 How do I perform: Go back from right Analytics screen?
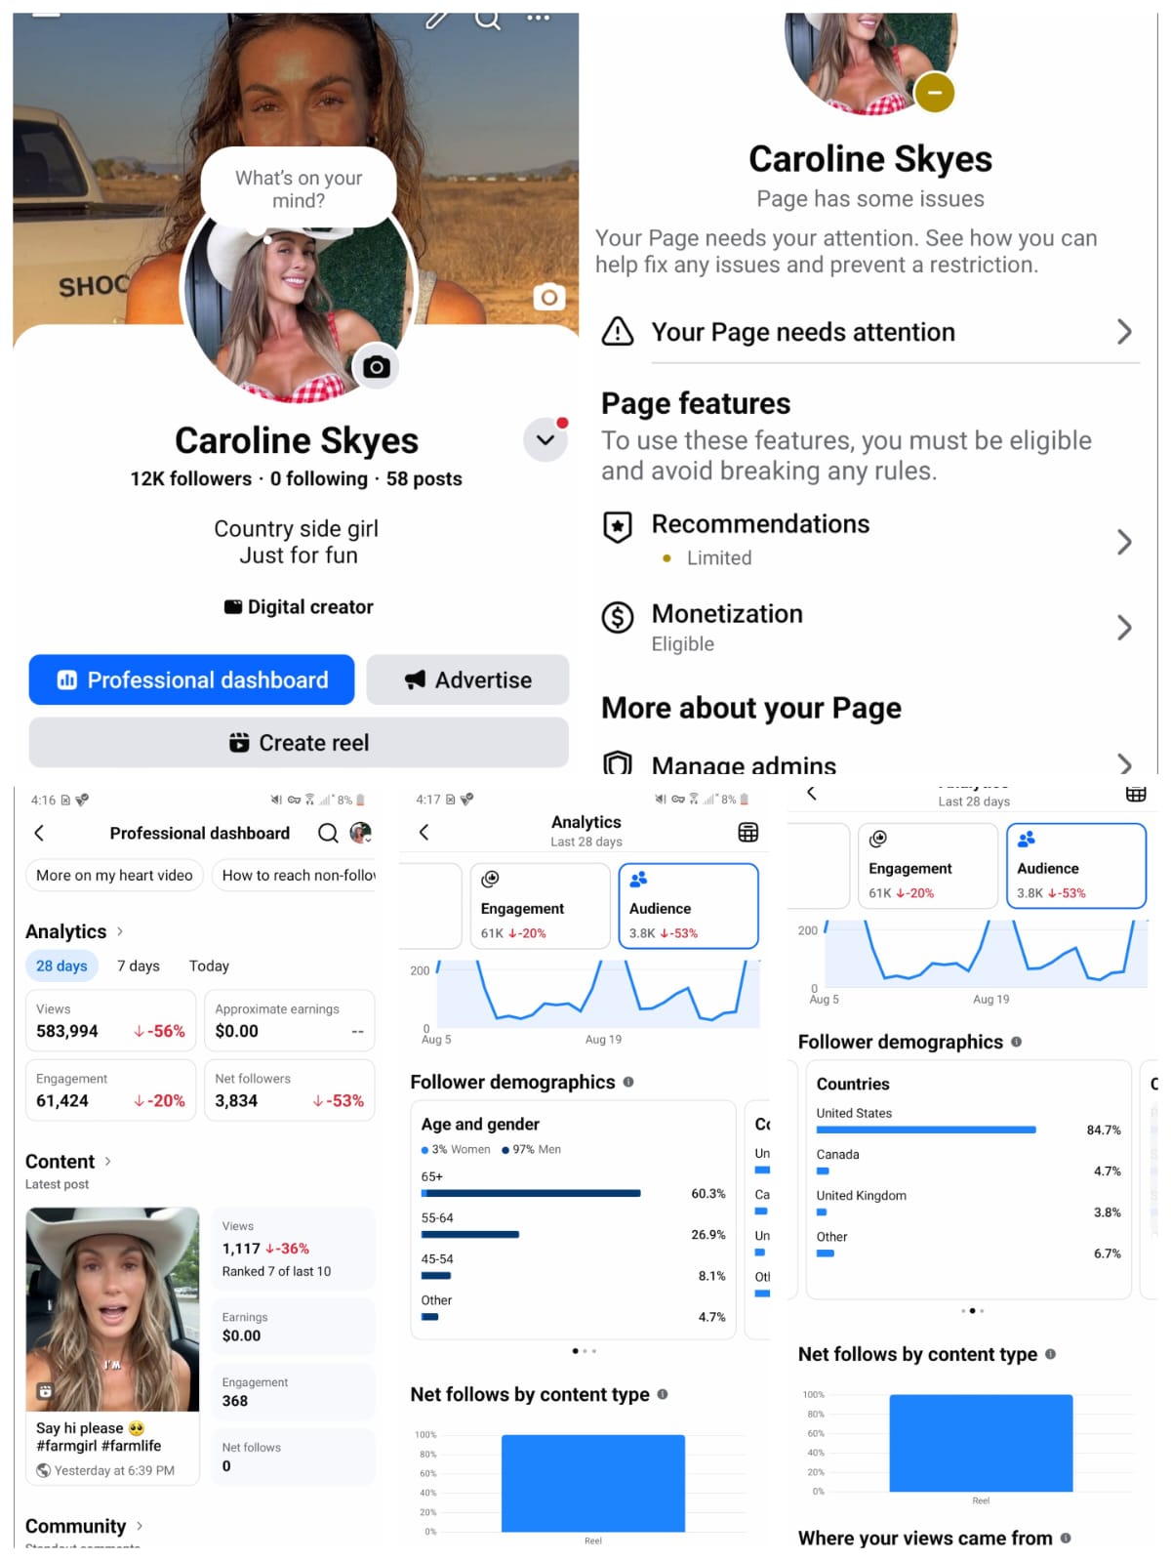pyautogui.click(x=812, y=793)
